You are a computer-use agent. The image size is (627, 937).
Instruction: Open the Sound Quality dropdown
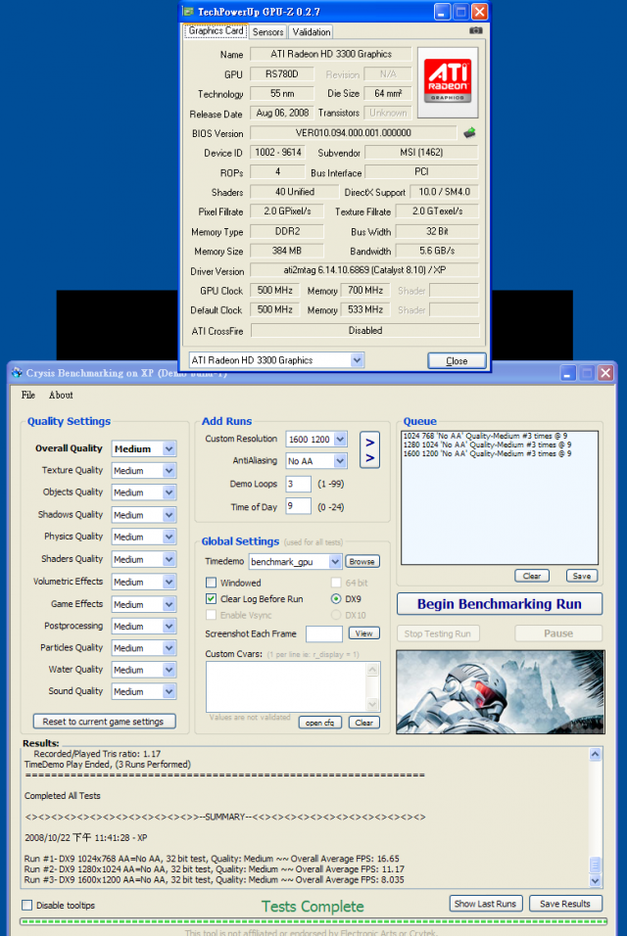click(169, 691)
